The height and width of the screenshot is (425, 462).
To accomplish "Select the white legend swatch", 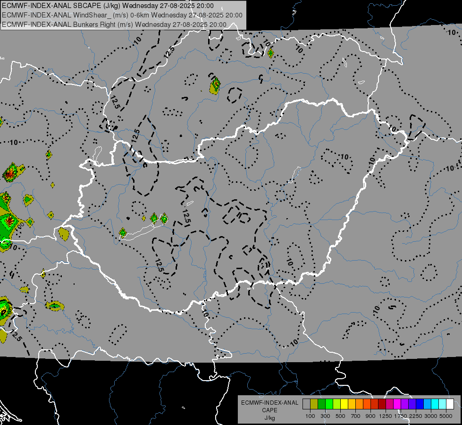I will tap(450, 404).
